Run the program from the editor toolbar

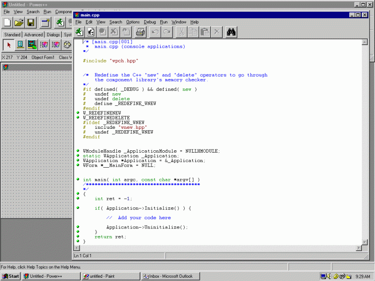pos(79,32)
